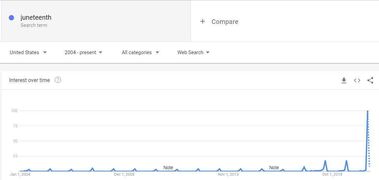Viewport: 379px width, 180px height.
Task: Click the first Note marker on chart
Action: pyautogui.click(x=168, y=168)
